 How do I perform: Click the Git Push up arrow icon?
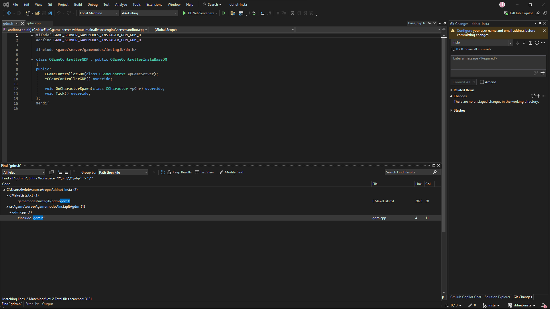click(x=530, y=43)
